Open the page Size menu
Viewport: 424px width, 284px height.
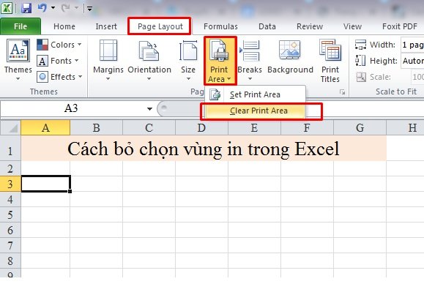click(188, 60)
